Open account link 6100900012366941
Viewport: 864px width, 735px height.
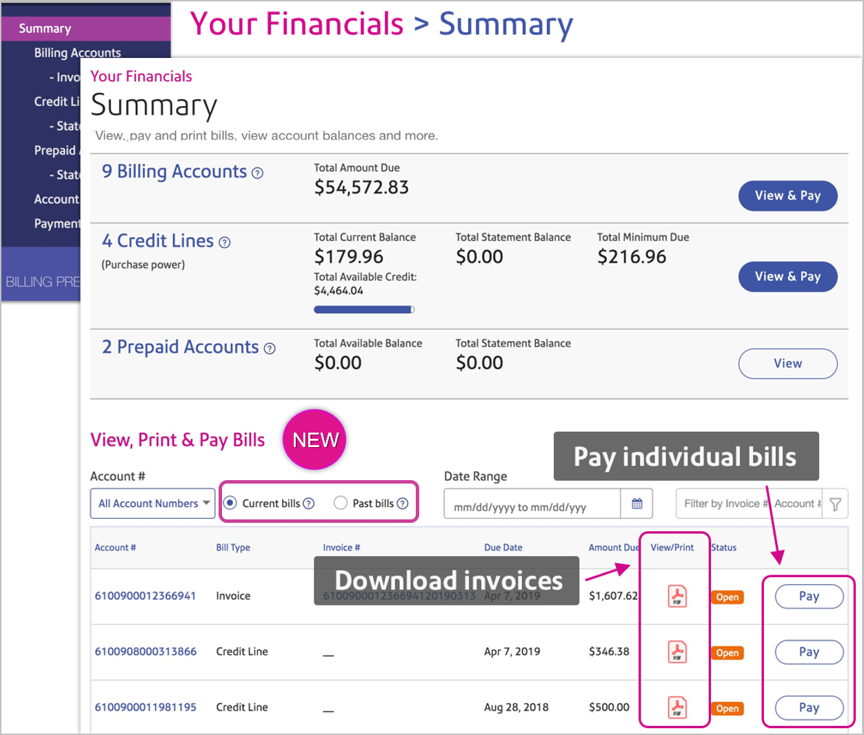[x=145, y=596]
